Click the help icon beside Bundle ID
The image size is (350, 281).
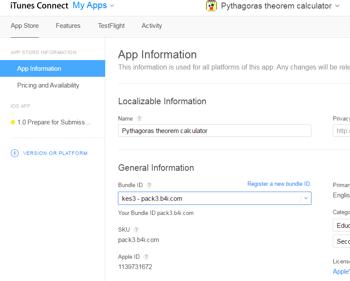[149, 185]
